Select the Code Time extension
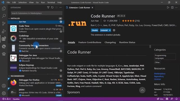 [x=36, y=29]
